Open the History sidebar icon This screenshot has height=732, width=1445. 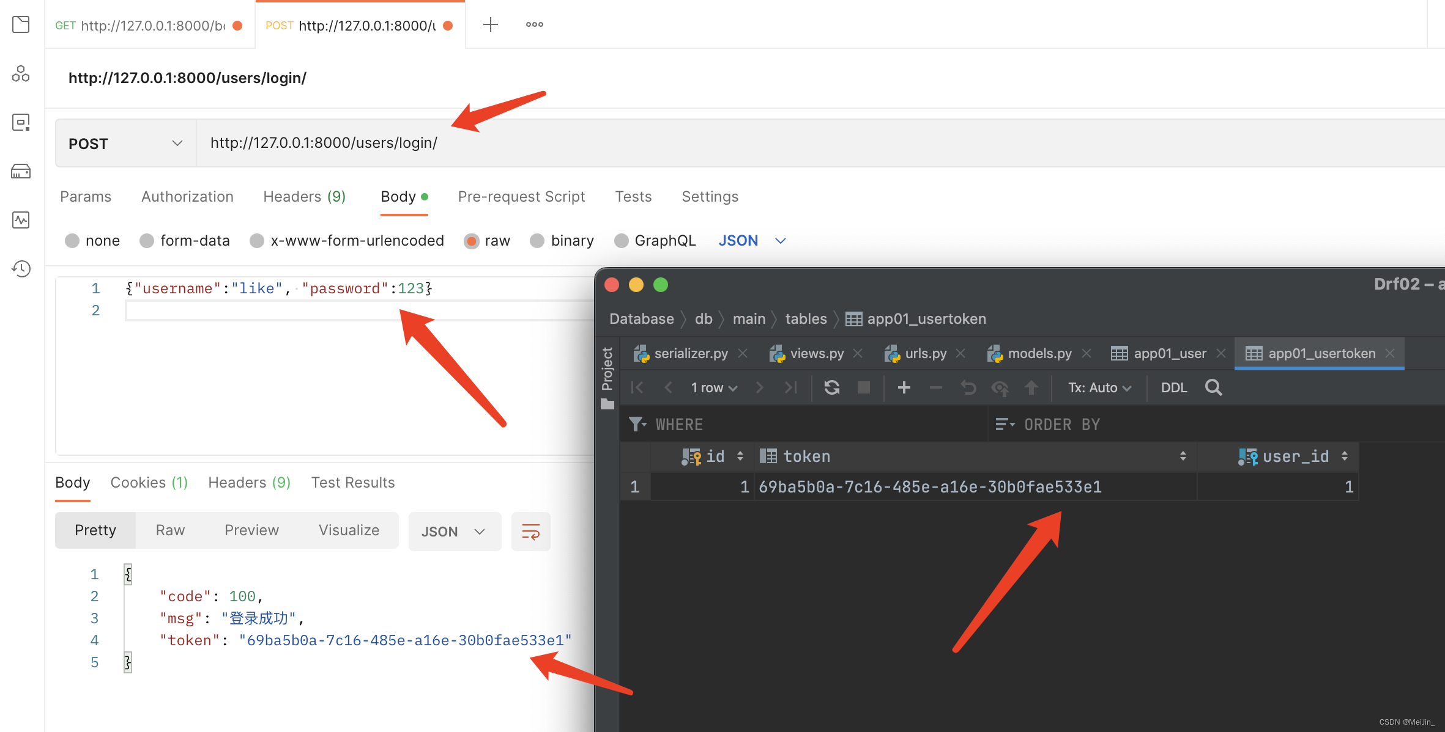coord(21,269)
